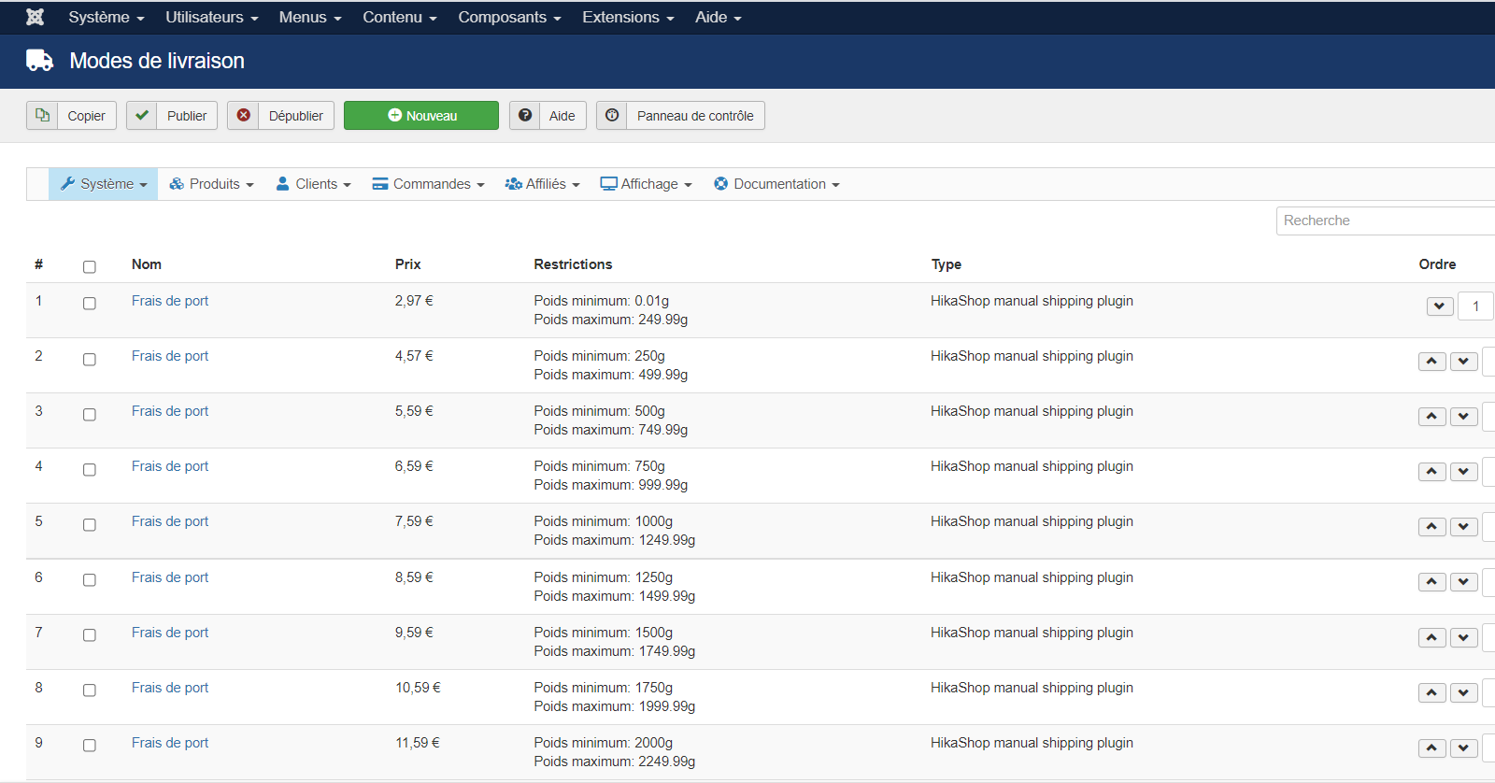Open the Composants top menu
Image resolution: width=1495 pixels, height=783 pixels.
tap(509, 17)
